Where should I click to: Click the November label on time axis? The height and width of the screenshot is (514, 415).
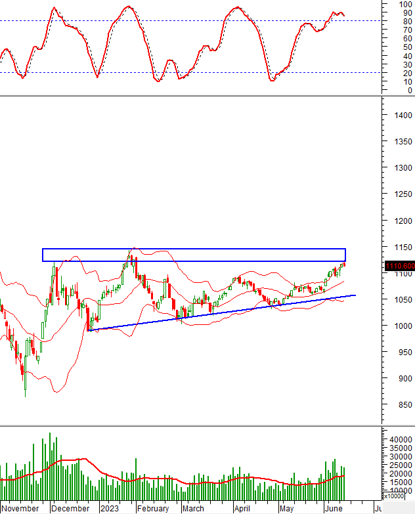pos(20,508)
